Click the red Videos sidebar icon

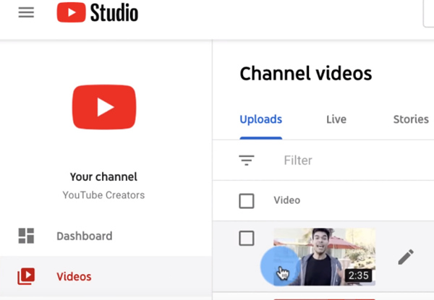click(26, 276)
